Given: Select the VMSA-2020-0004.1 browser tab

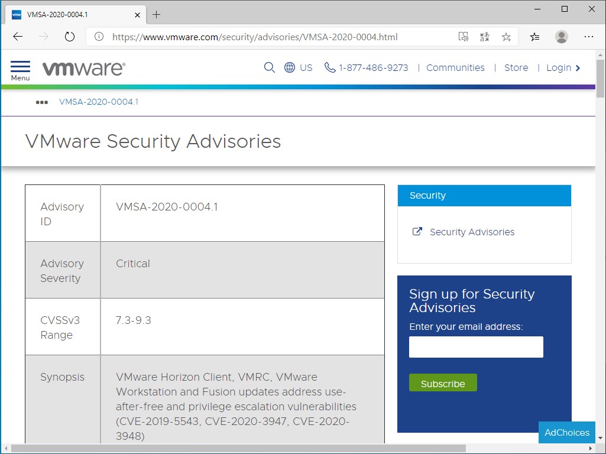Looking at the screenshot, I should (71, 14).
